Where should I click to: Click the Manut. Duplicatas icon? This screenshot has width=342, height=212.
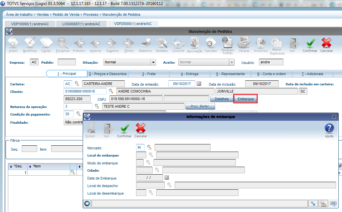[277, 46]
